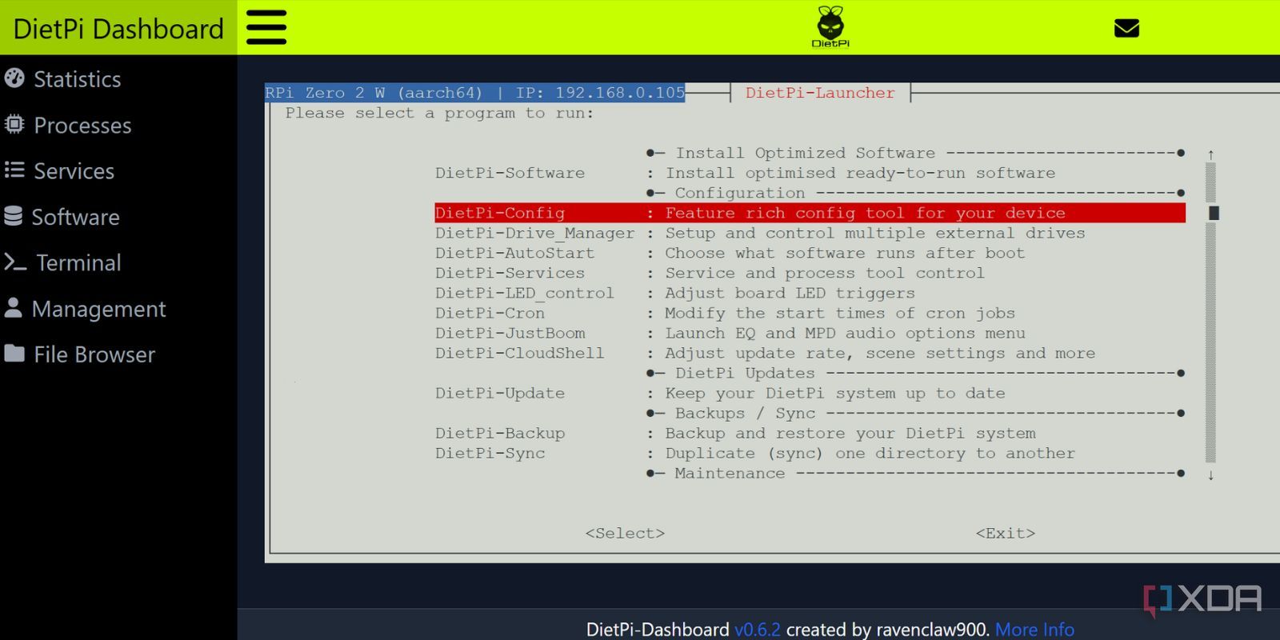The image size is (1280, 640).
Task: Click 'Choose what software runs after boot'
Action: [845, 253]
